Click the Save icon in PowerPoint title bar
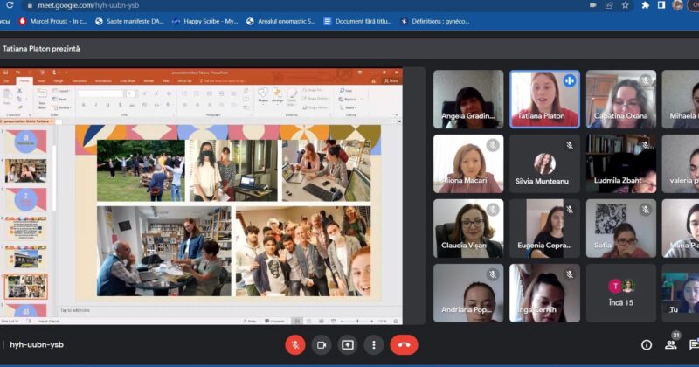Screen dimensions: 699x367 click(6, 73)
